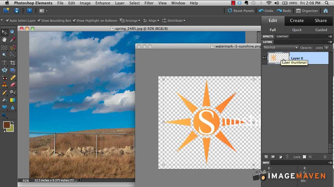Open the Organizer

pyautogui.click(x=307, y=11)
